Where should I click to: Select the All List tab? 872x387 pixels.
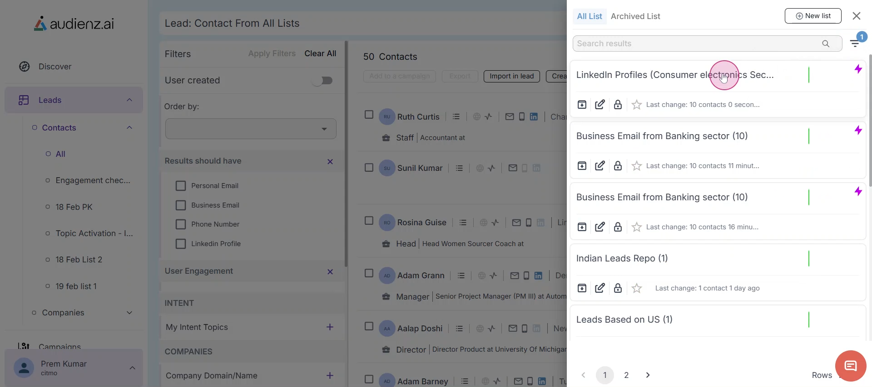tap(589, 16)
